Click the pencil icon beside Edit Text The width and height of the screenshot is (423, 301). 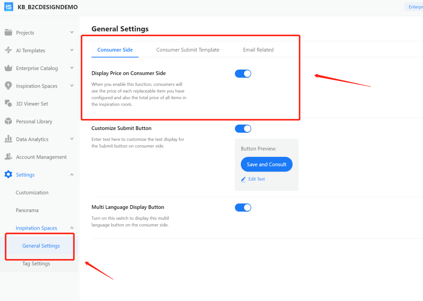(x=243, y=179)
